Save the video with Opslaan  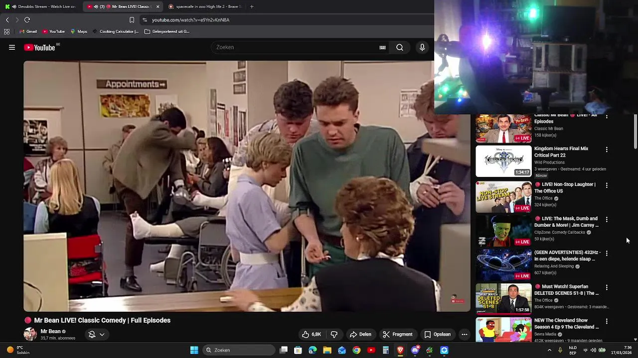click(x=437, y=335)
